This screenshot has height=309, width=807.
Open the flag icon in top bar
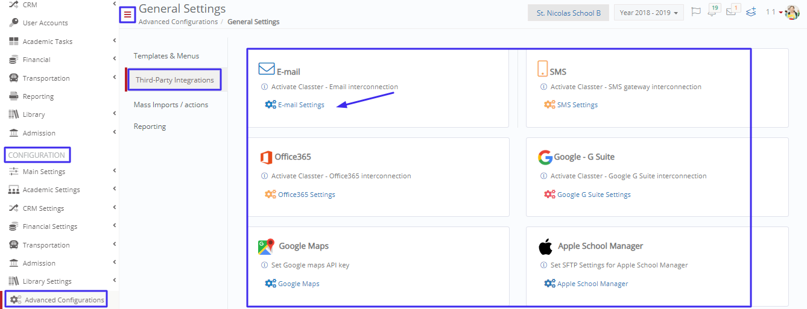click(695, 12)
